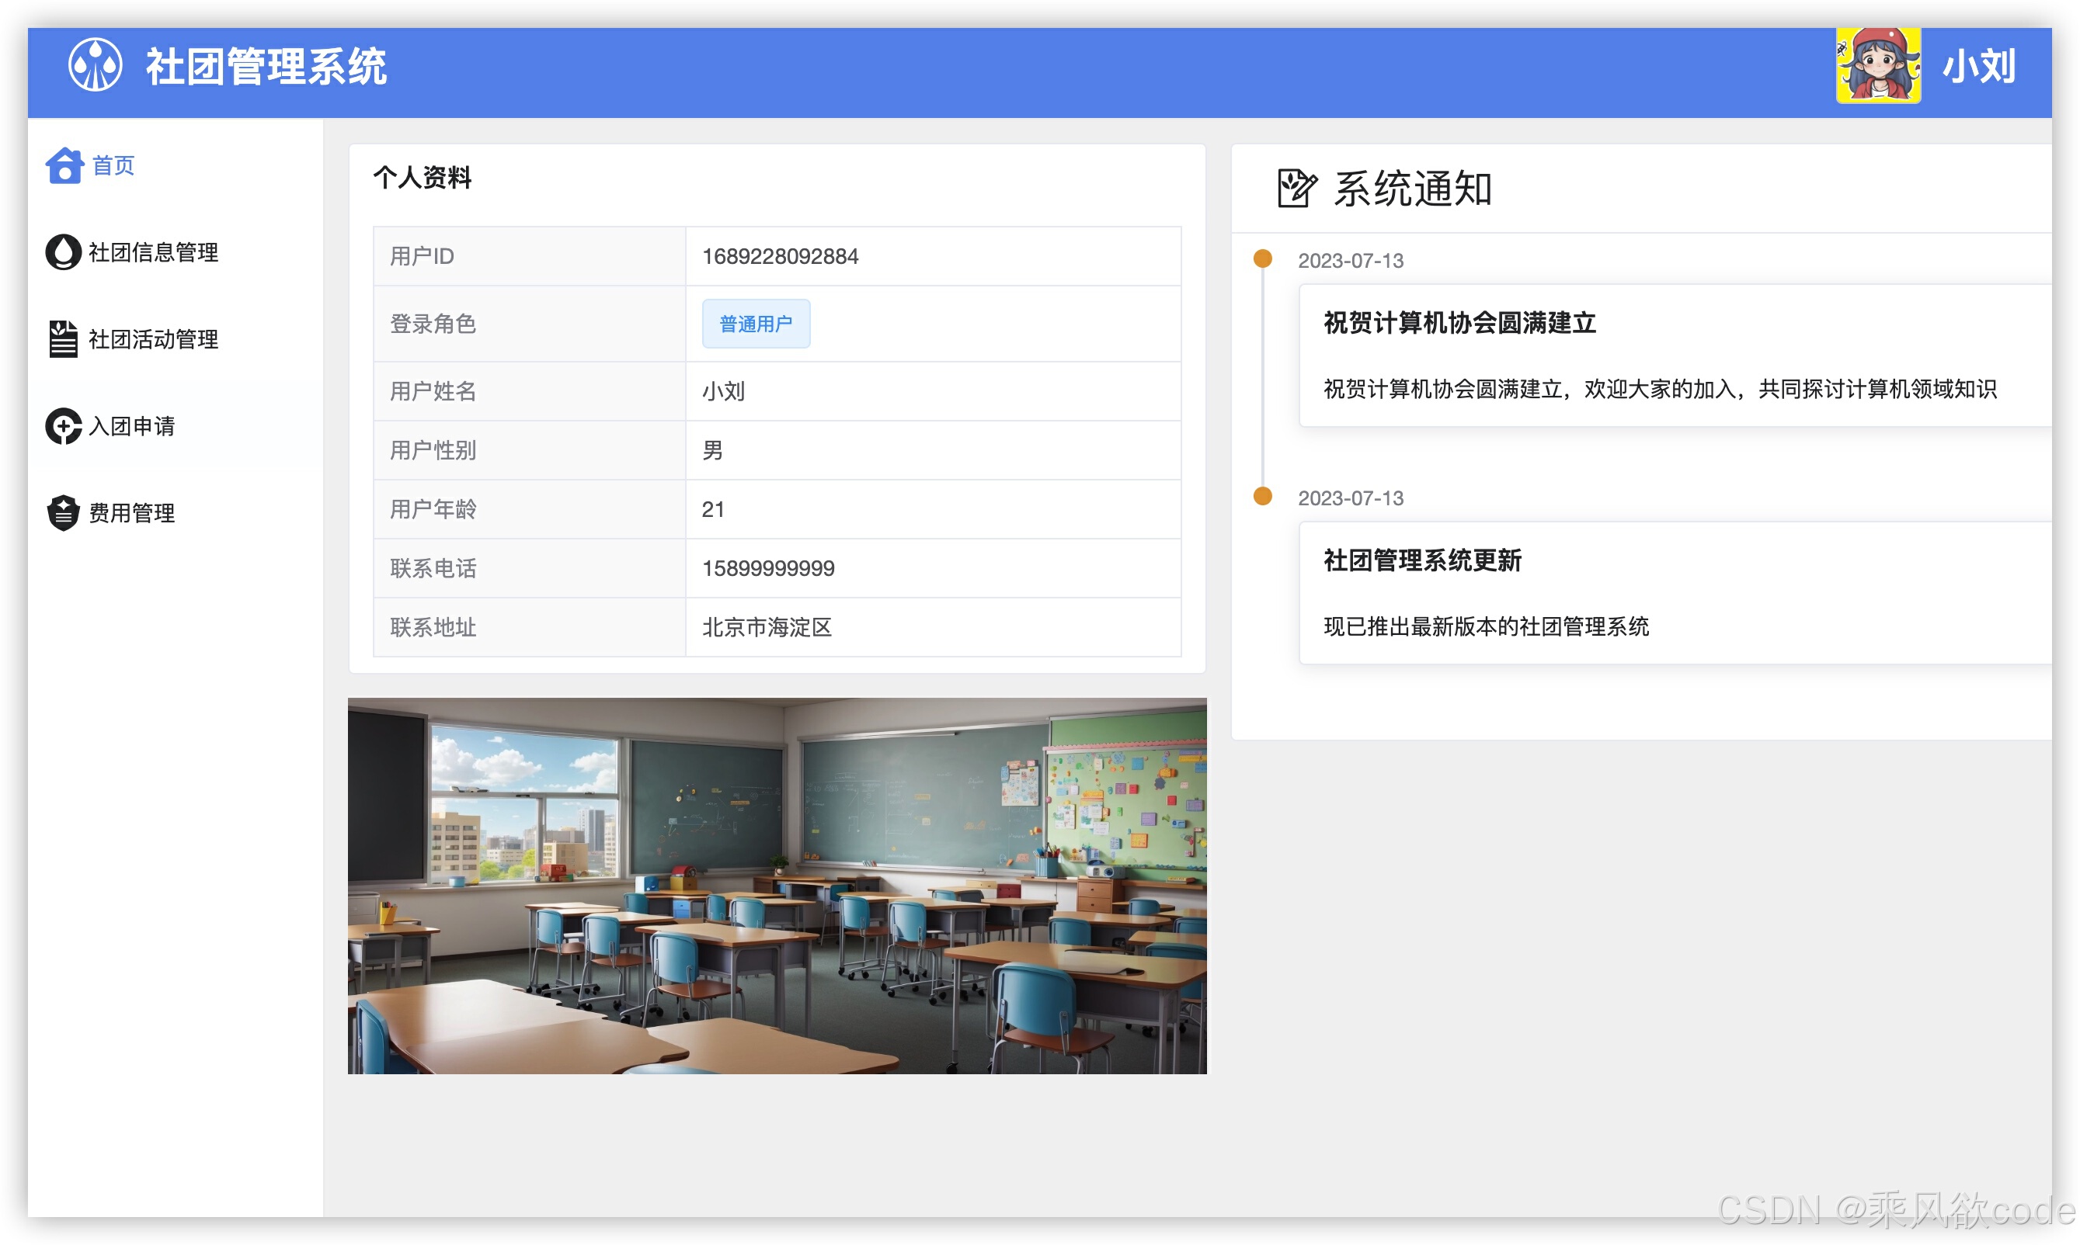Click the 社团管理系统 logo icon
This screenshot has width=2080, height=1245.
(95, 65)
